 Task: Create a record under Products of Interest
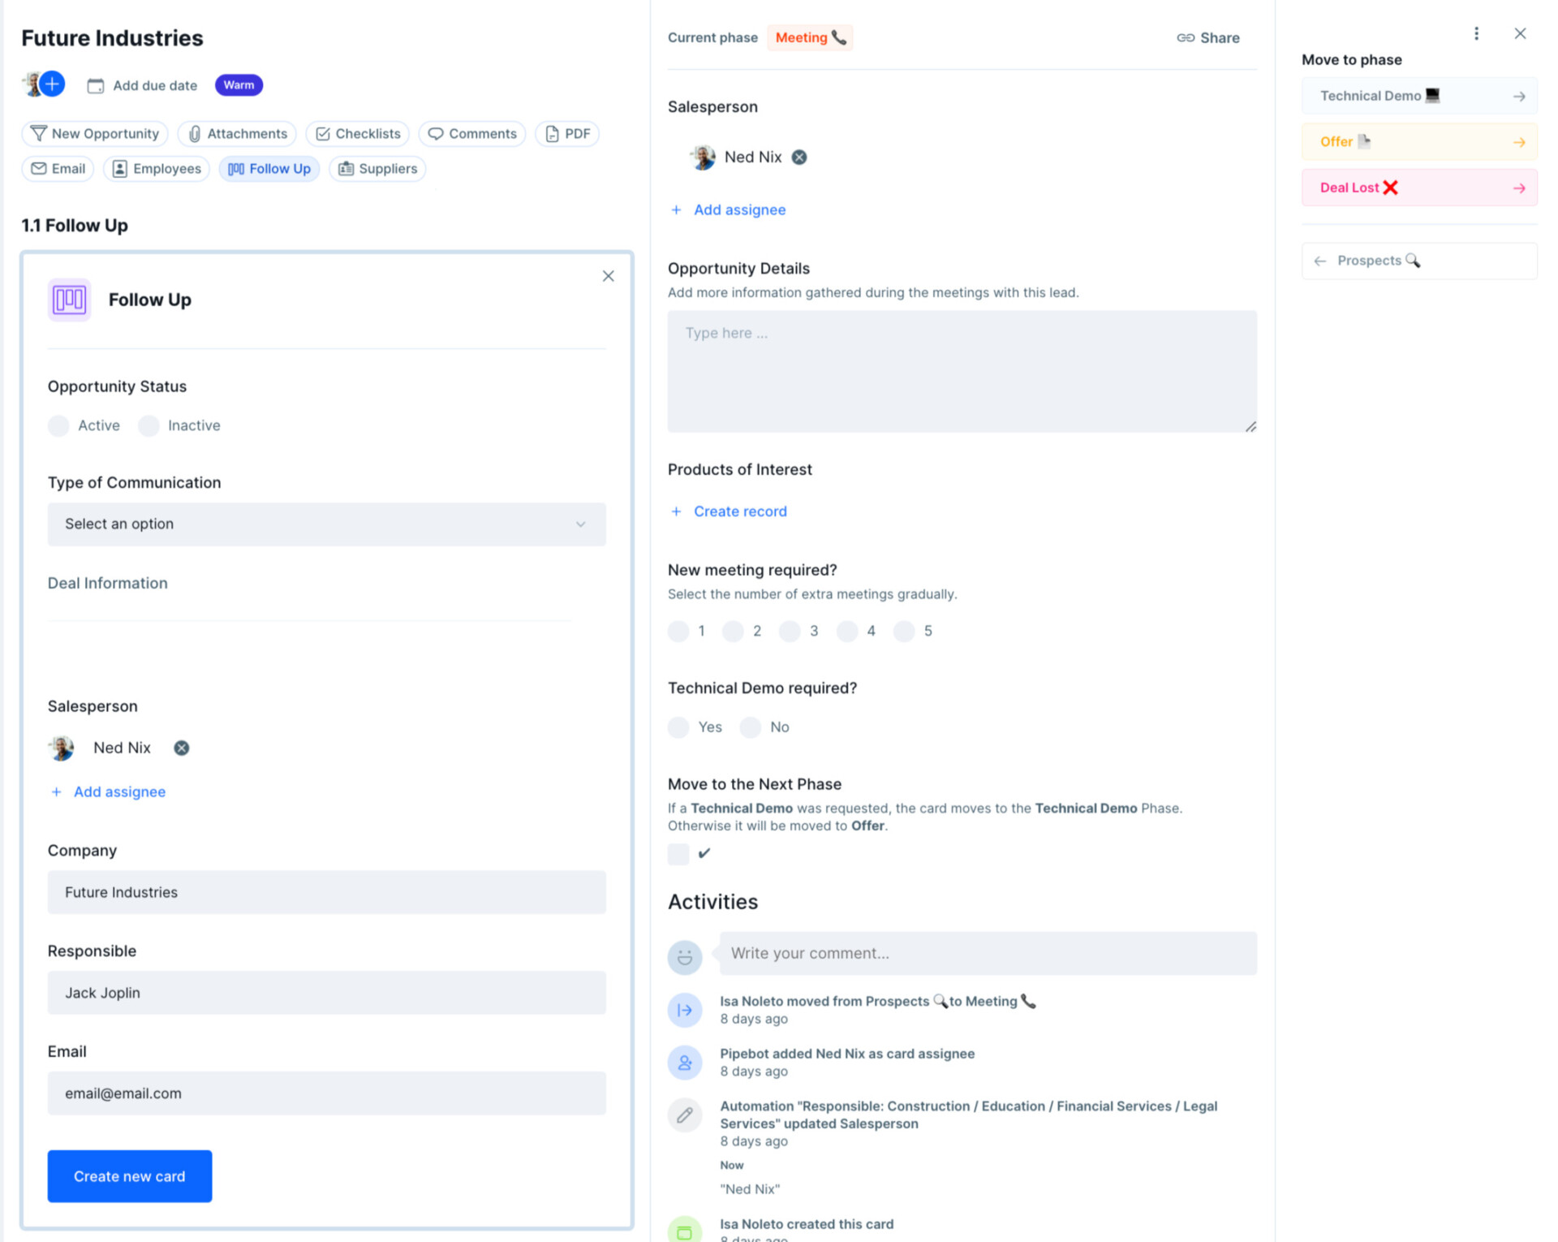point(728,511)
